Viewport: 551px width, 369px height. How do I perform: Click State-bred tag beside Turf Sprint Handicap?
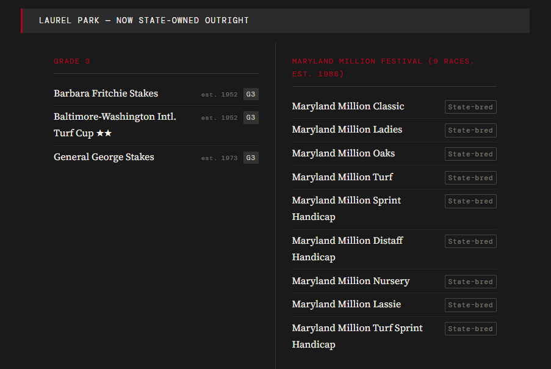(x=470, y=329)
